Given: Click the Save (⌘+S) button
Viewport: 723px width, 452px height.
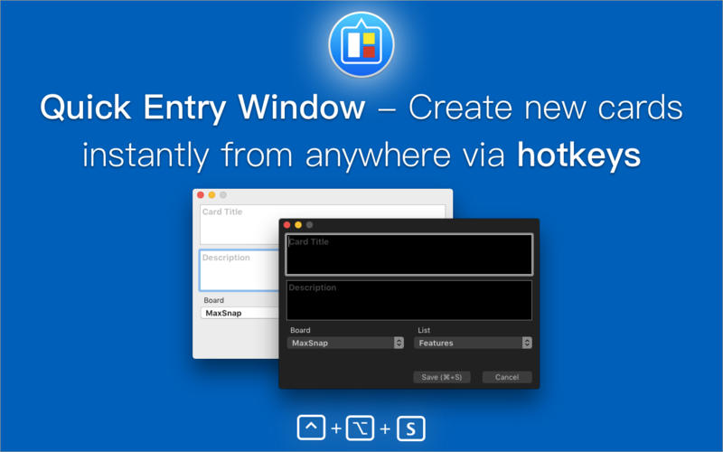Looking at the screenshot, I should pos(442,377).
